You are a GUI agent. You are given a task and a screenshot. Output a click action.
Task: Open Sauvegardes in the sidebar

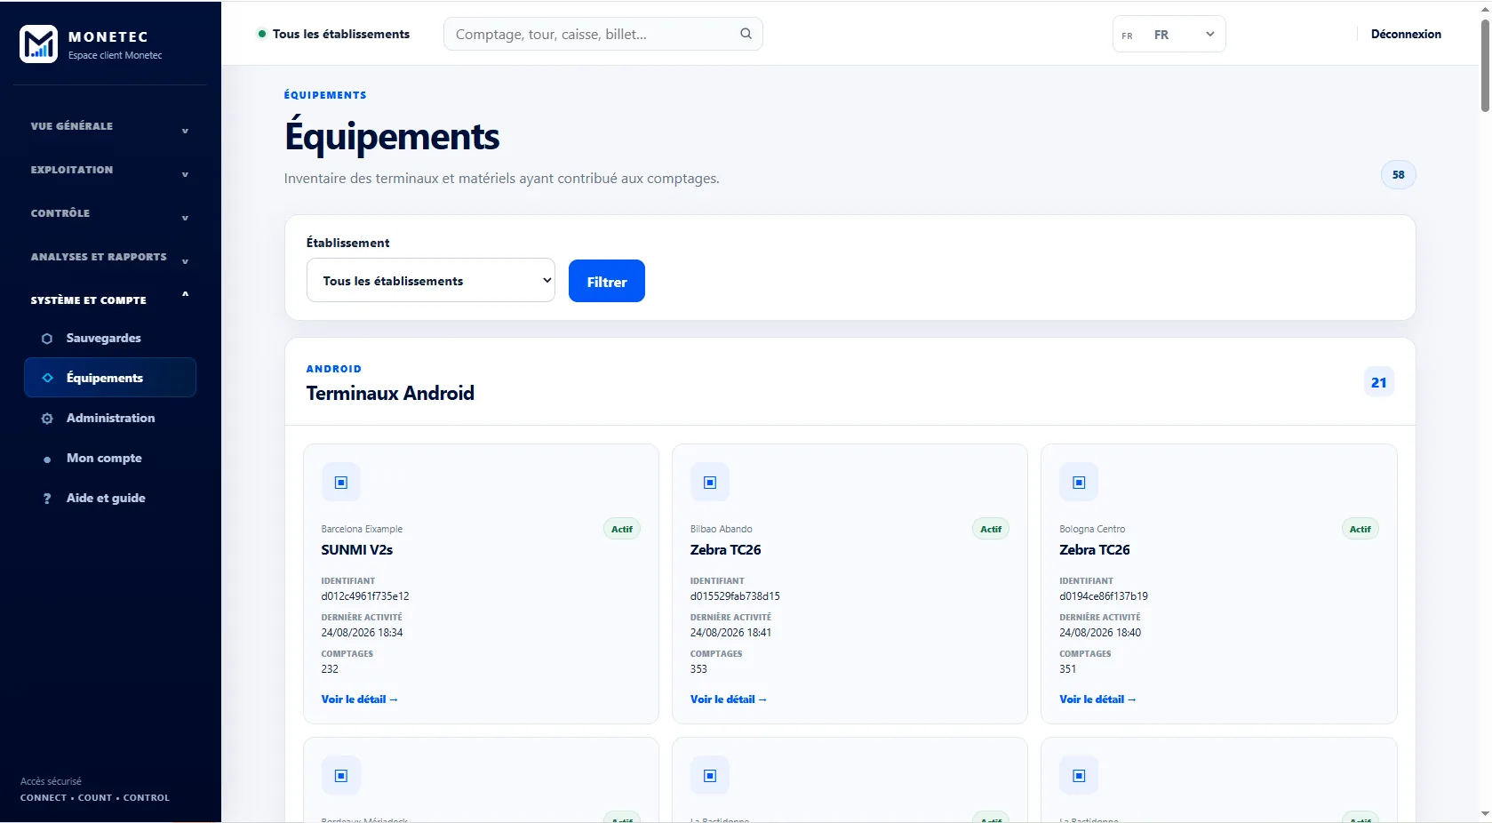pyautogui.click(x=110, y=338)
